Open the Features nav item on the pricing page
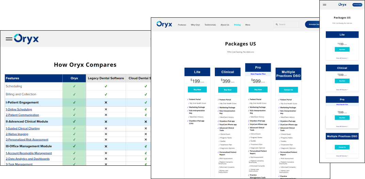The image size is (365, 179). point(182,25)
